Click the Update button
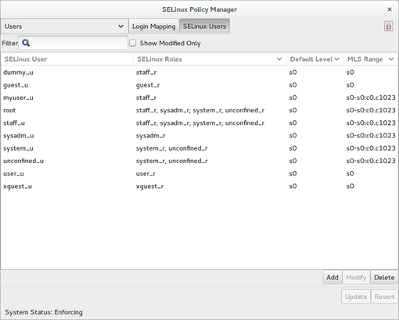Screen dimensions: 399x320 pos(356,297)
